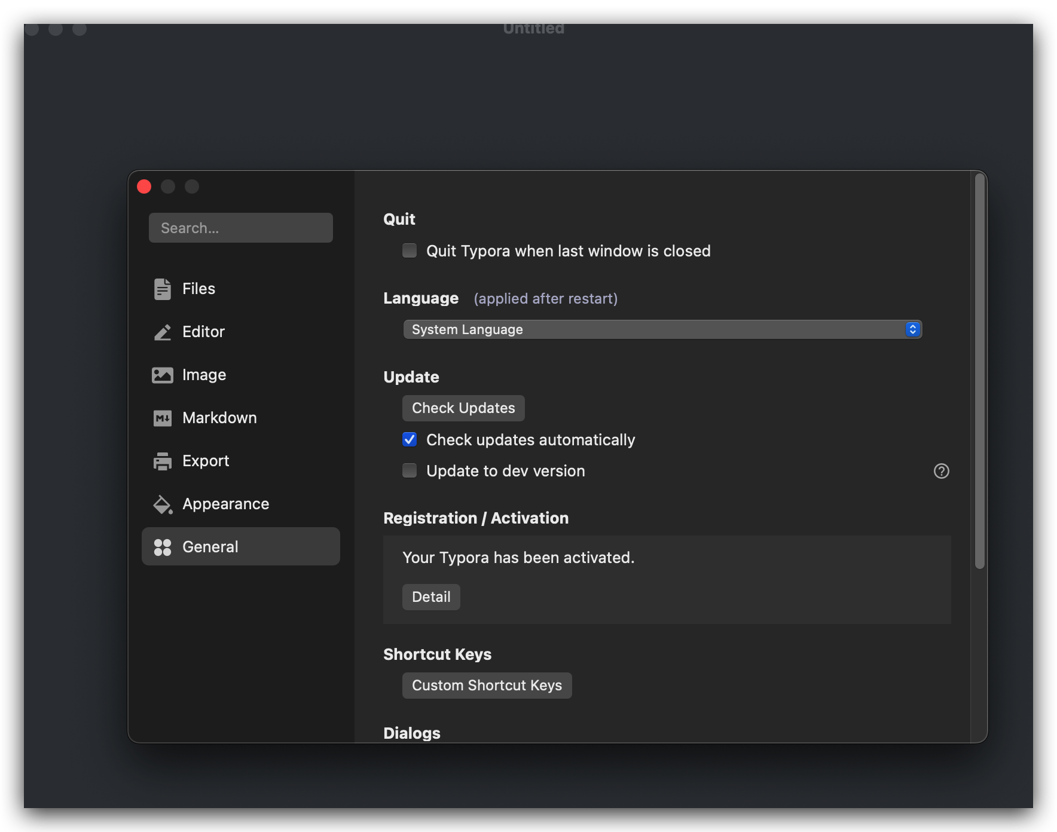The height and width of the screenshot is (832, 1057).
Task: Click the preferences vertical scrollbar
Action: pos(979,371)
